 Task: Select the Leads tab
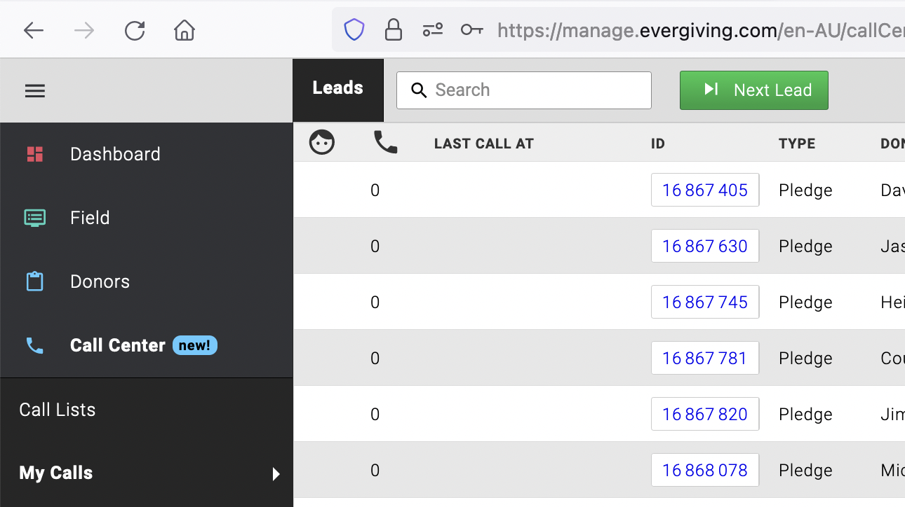pos(338,90)
